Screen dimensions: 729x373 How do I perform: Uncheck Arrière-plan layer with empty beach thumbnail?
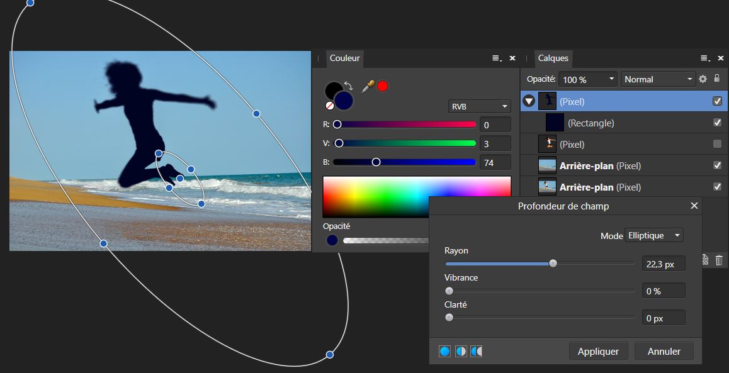pos(718,165)
